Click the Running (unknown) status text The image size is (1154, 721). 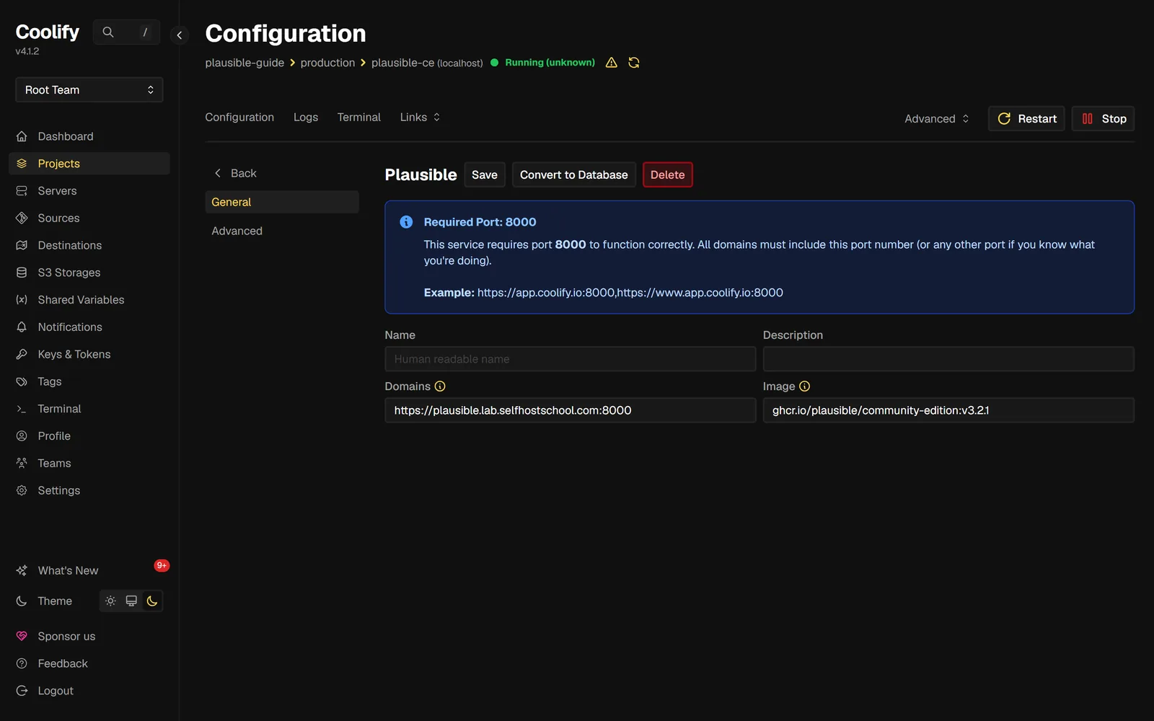coord(550,63)
